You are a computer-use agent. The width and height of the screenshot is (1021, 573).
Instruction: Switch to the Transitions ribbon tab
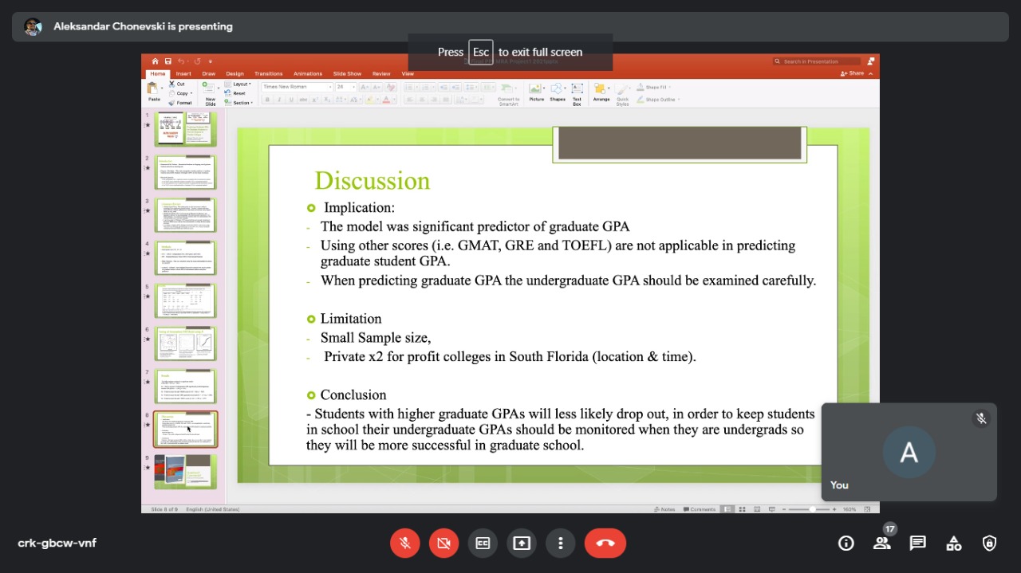click(269, 74)
